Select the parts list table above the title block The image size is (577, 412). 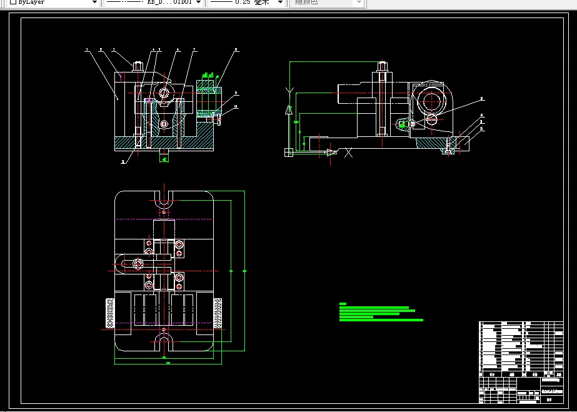(x=520, y=347)
